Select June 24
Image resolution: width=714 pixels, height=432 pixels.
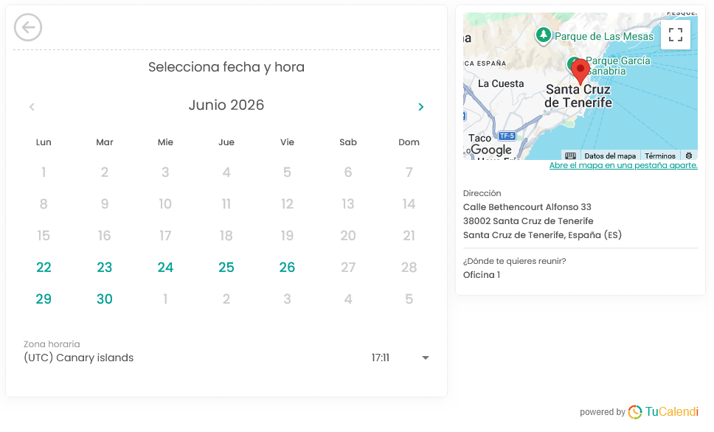click(x=165, y=267)
